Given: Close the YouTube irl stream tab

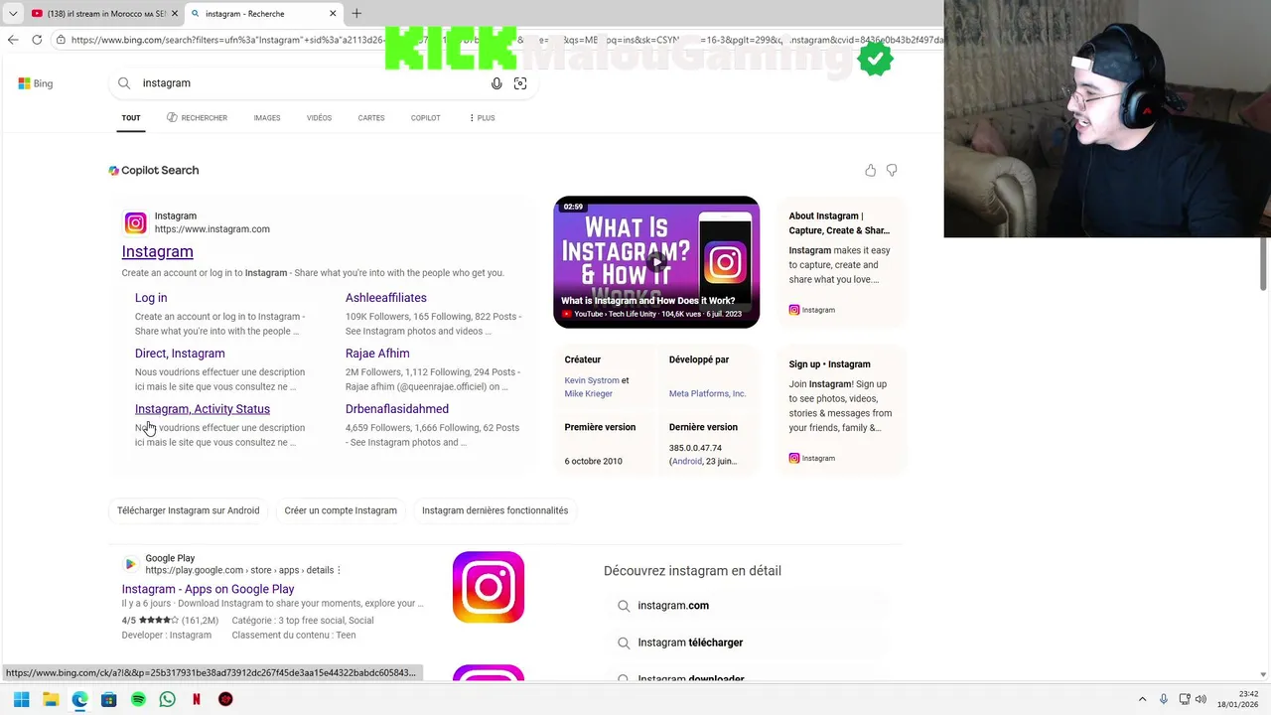Looking at the screenshot, I should pos(175,14).
